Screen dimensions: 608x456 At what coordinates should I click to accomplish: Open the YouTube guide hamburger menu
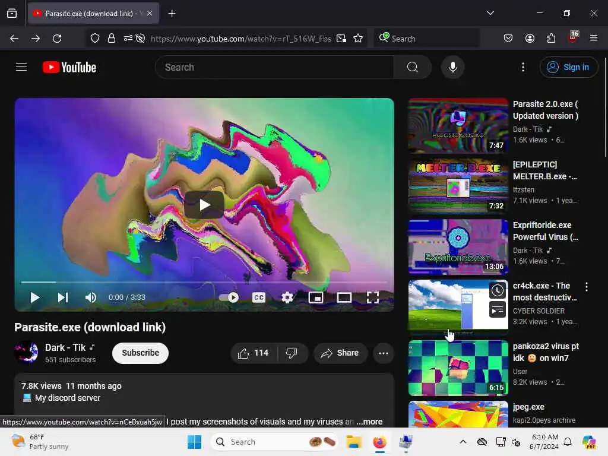coord(21,67)
